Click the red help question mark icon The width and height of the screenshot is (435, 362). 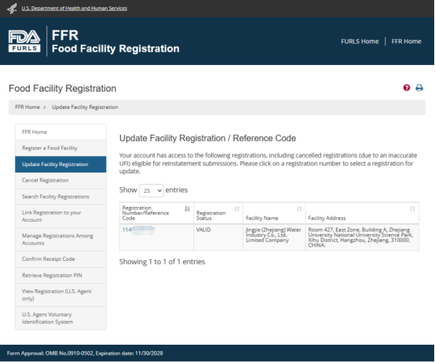click(407, 88)
